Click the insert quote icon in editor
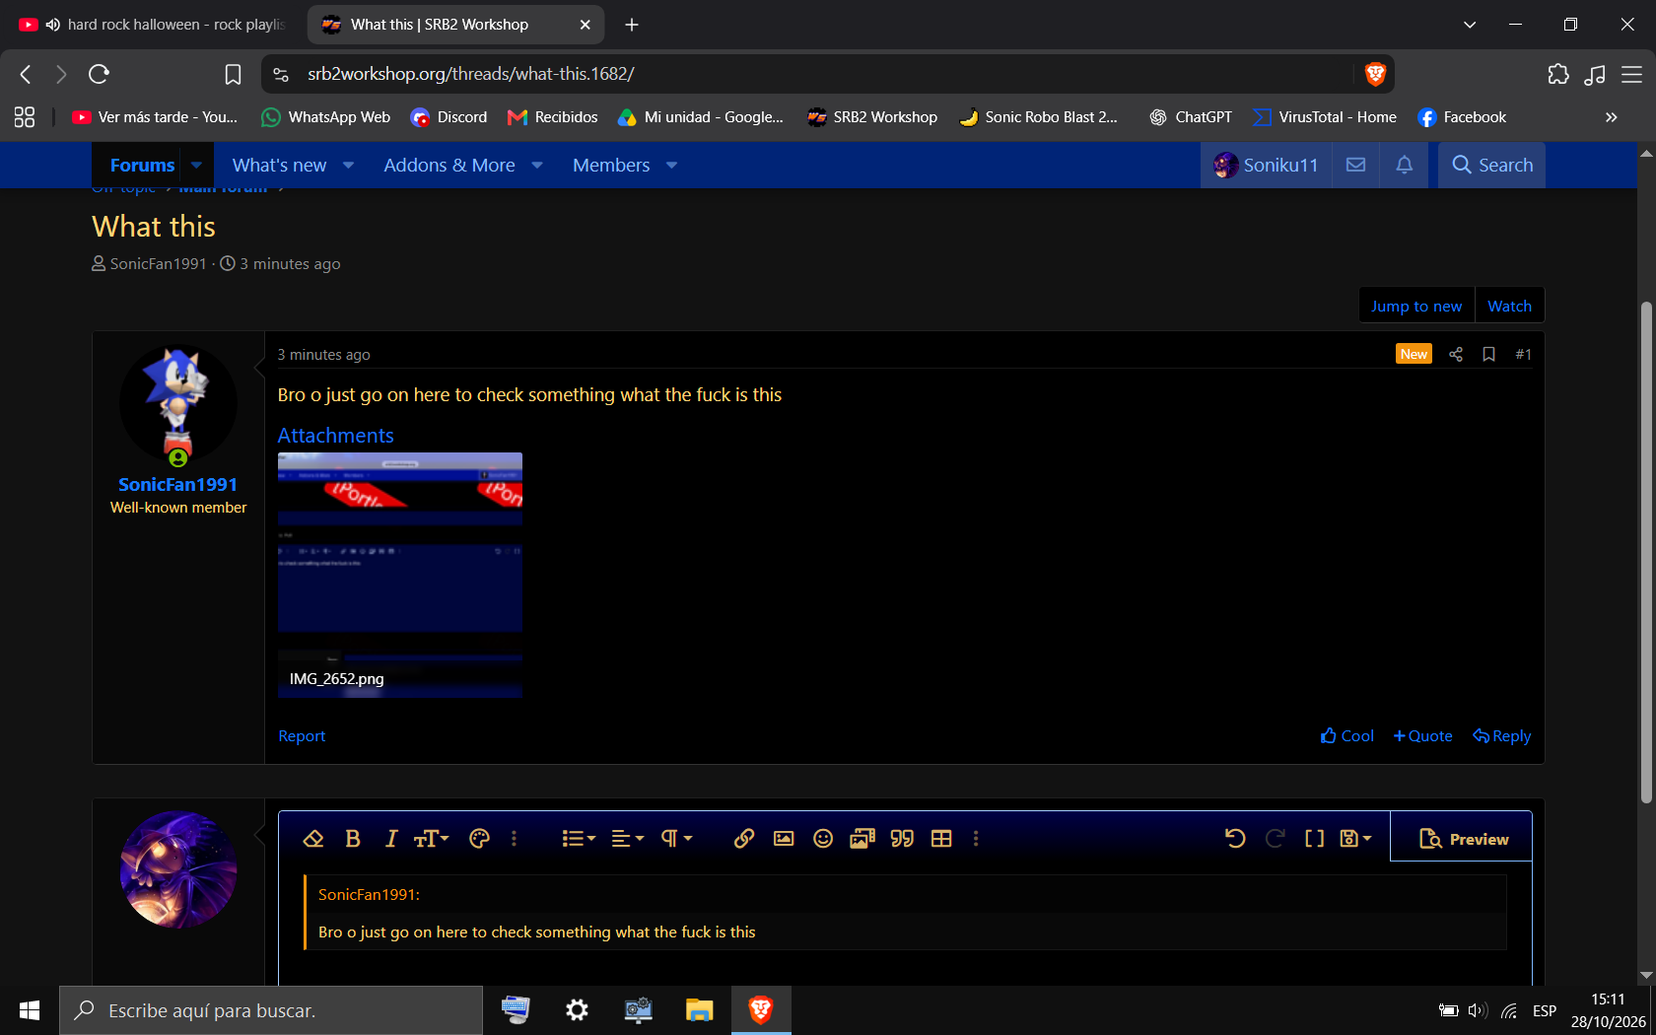Viewport: 1656px width, 1035px height. 902,839
